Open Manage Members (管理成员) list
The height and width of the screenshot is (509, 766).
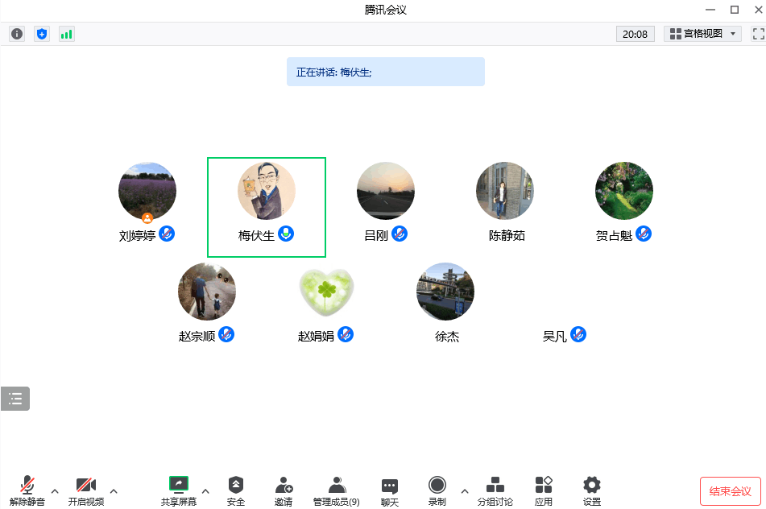(337, 490)
